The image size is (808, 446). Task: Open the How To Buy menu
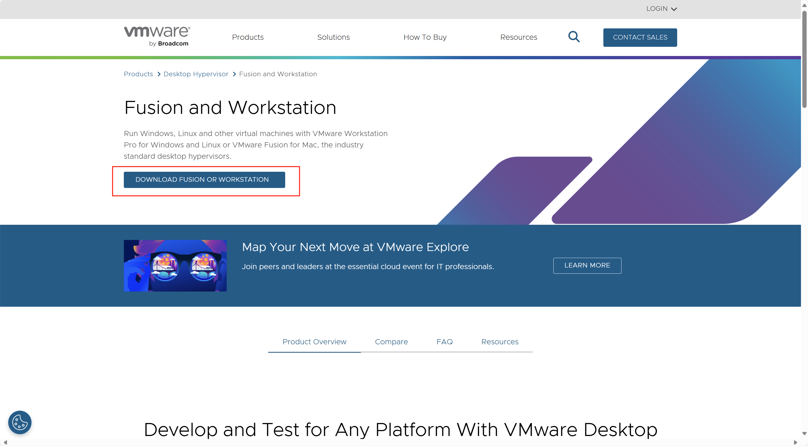(425, 37)
